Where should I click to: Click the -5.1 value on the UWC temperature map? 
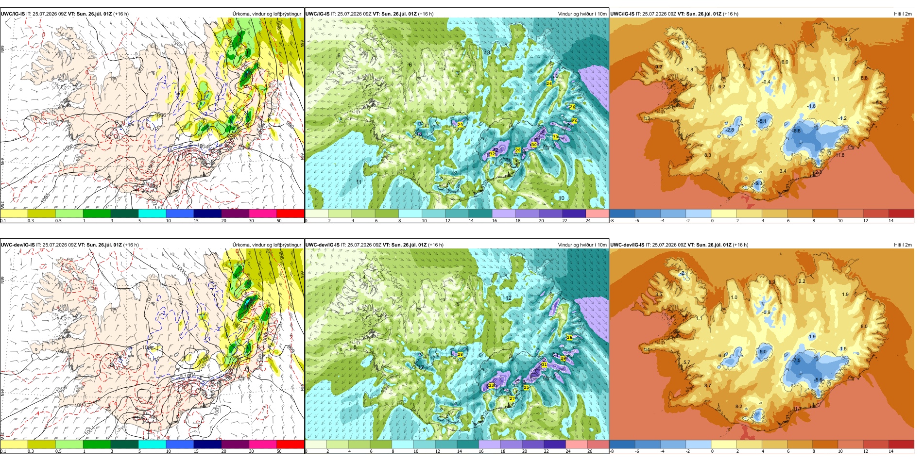pos(762,121)
